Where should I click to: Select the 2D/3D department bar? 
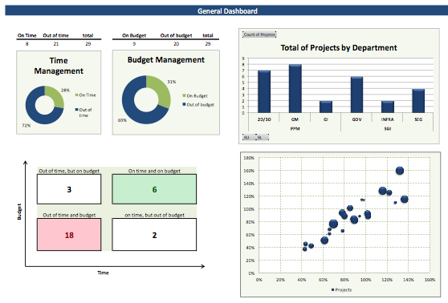point(264,91)
